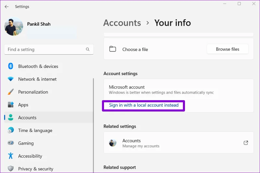Open external link icon for Accounts
Viewport: 260px width, 173px height.
pos(246,143)
